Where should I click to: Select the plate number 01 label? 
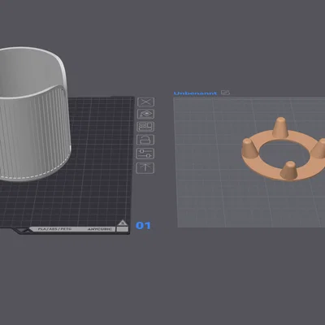[143, 225]
